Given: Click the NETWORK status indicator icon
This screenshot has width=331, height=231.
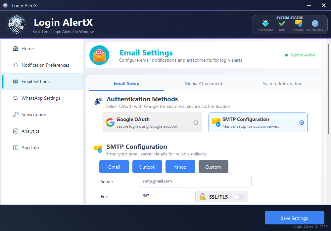Looking at the screenshot, I should 315,24.
